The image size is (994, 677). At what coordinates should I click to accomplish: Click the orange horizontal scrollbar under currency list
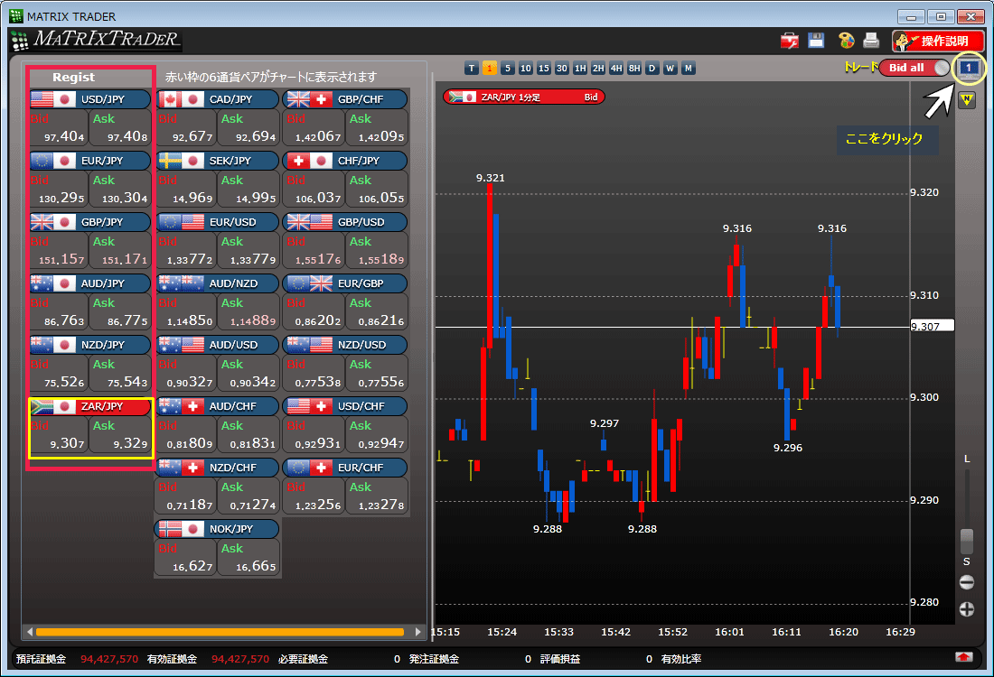click(x=220, y=632)
